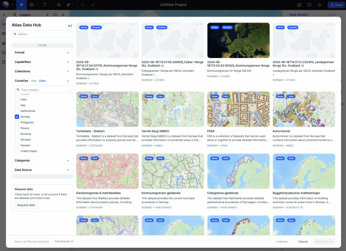Click the paperclip attachment tool in the toolbar
The image size is (346, 251).
tap(69, 4)
